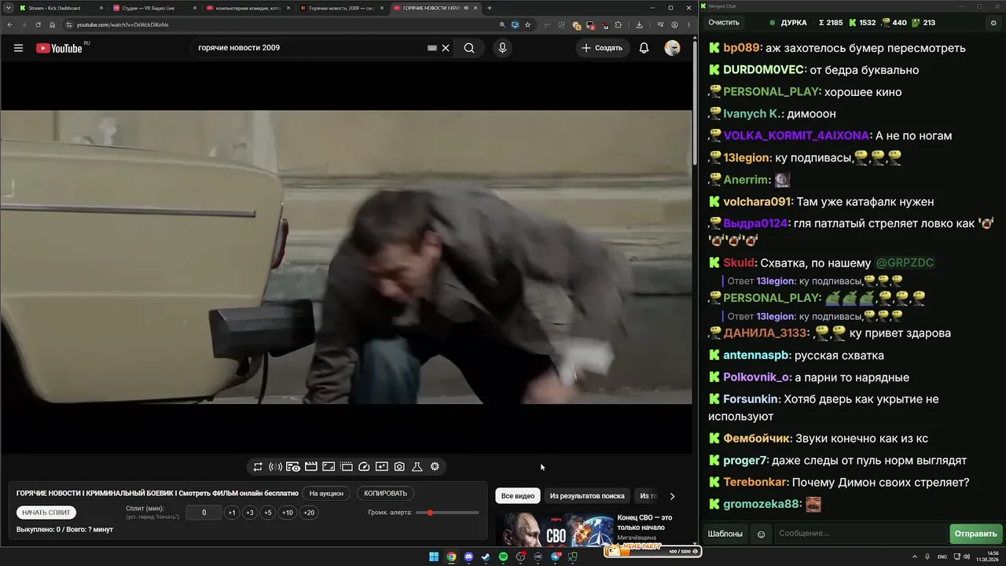Open the playback speed gauge icon

point(364,467)
